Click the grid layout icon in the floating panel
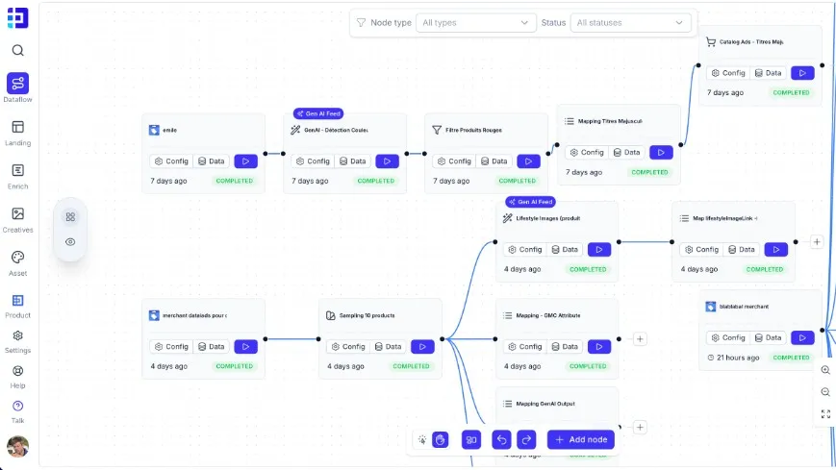 70,217
